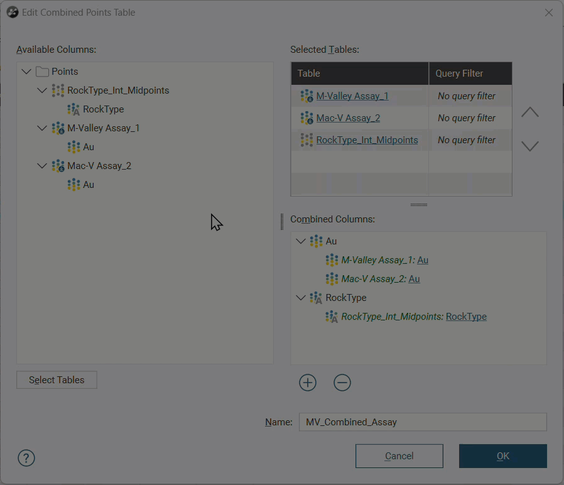Viewport: 564px width, 485px height.
Task: Move selected table down with down arrow
Action: pyautogui.click(x=530, y=146)
